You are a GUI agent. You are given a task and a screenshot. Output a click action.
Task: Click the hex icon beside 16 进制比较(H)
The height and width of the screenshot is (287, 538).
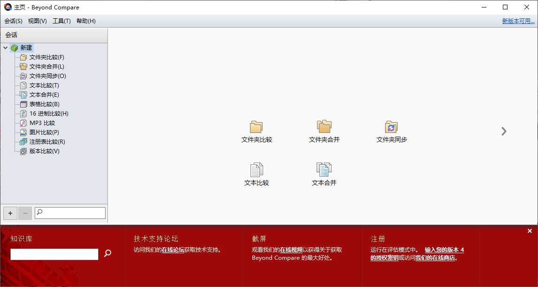coord(23,113)
